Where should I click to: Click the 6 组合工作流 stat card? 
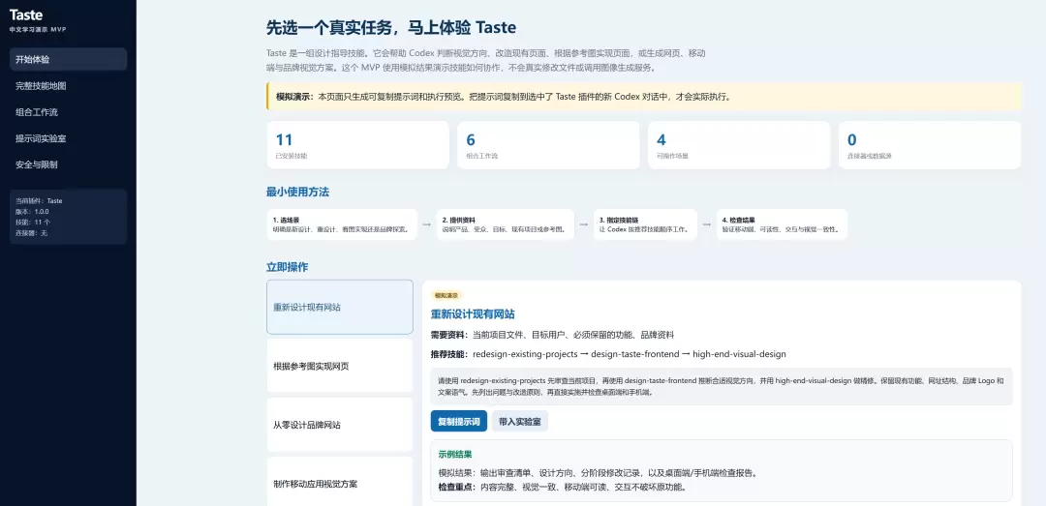click(x=548, y=145)
